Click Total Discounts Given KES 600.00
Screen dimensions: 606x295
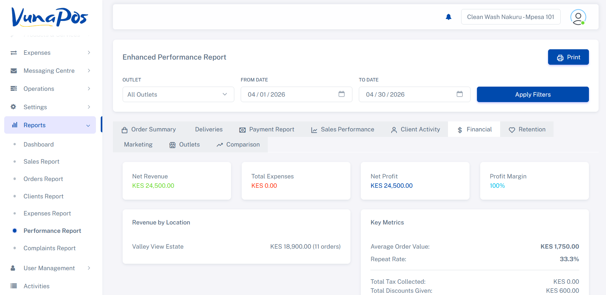click(563, 290)
